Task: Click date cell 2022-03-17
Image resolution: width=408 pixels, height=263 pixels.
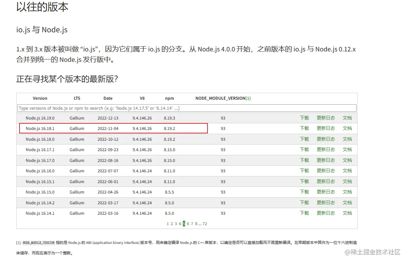Action: [x=108, y=203]
